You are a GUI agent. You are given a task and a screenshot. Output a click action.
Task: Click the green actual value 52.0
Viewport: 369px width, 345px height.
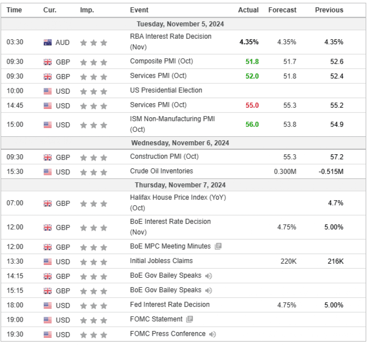click(x=252, y=76)
